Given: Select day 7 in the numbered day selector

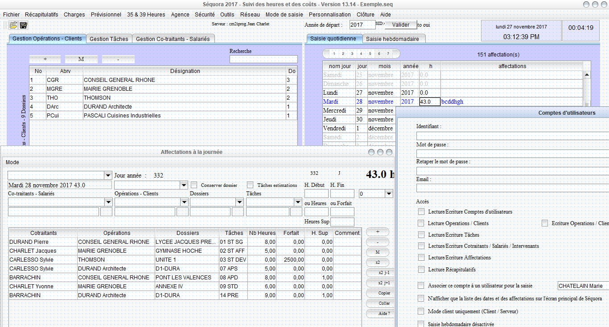Looking at the screenshot, I should pos(388,54).
